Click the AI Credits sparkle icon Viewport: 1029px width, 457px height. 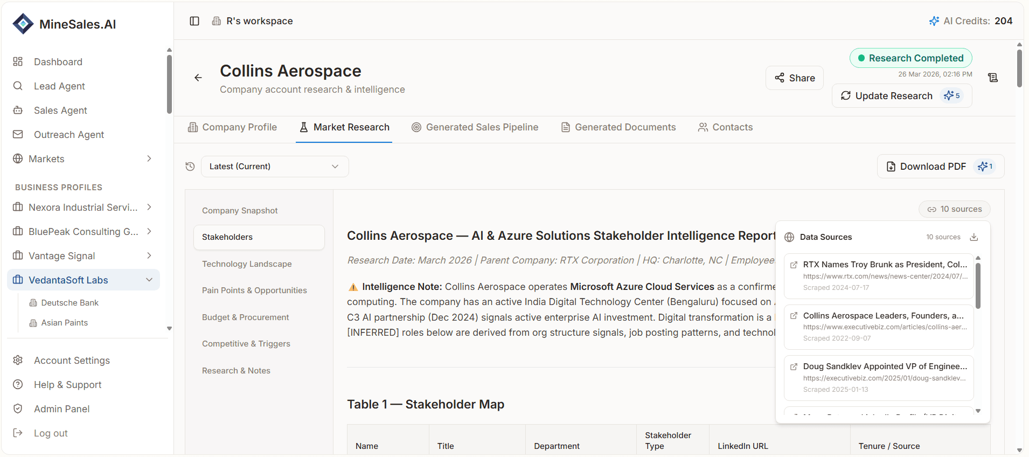(x=934, y=21)
